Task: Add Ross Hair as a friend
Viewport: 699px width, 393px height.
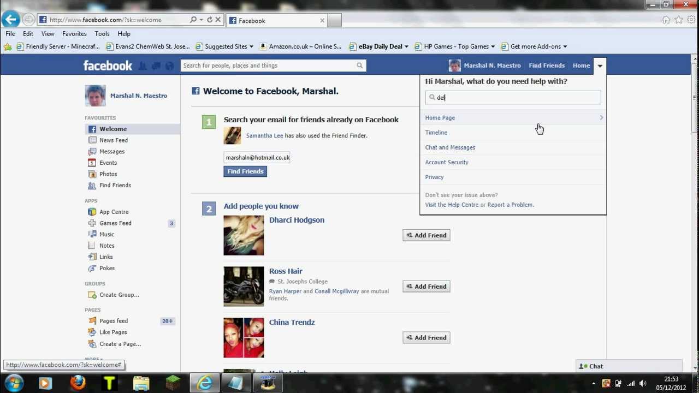Action: click(x=426, y=286)
